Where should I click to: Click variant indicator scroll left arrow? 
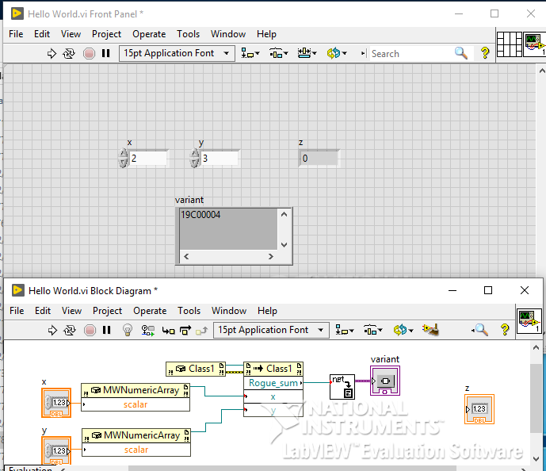pyautogui.click(x=186, y=257)
